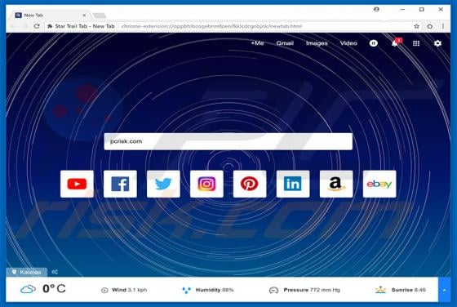
Task: Bookmark this page with the star icon
Action: [416, 26]
